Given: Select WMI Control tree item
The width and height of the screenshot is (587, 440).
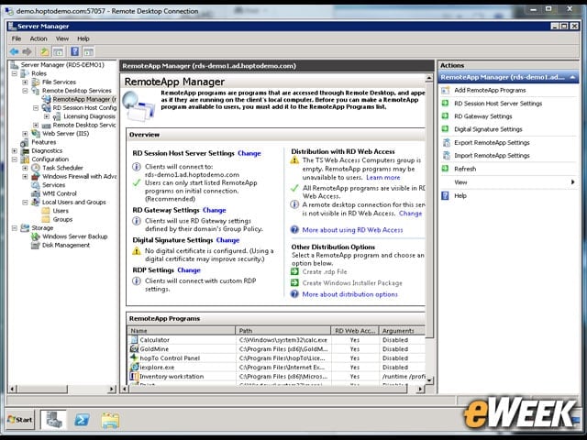Looking at the screenshot, I should (x=59, y=193).
